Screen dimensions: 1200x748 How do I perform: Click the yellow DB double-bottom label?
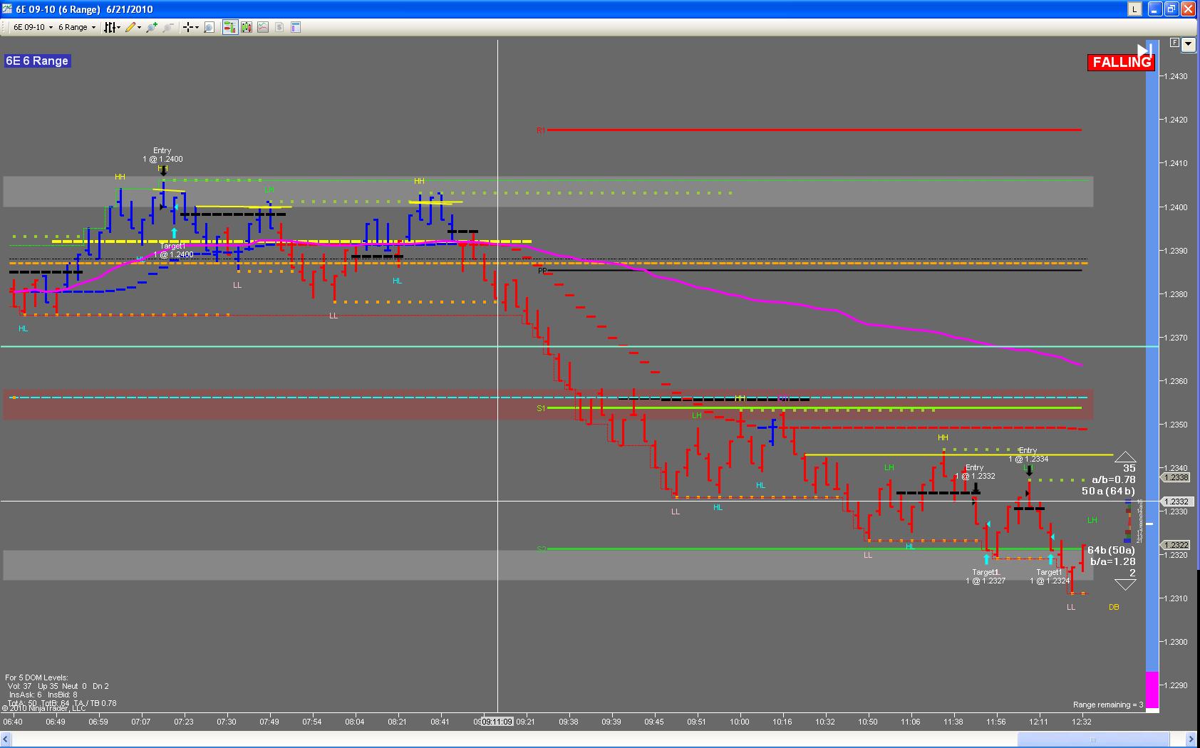(x=1114, y=607)
